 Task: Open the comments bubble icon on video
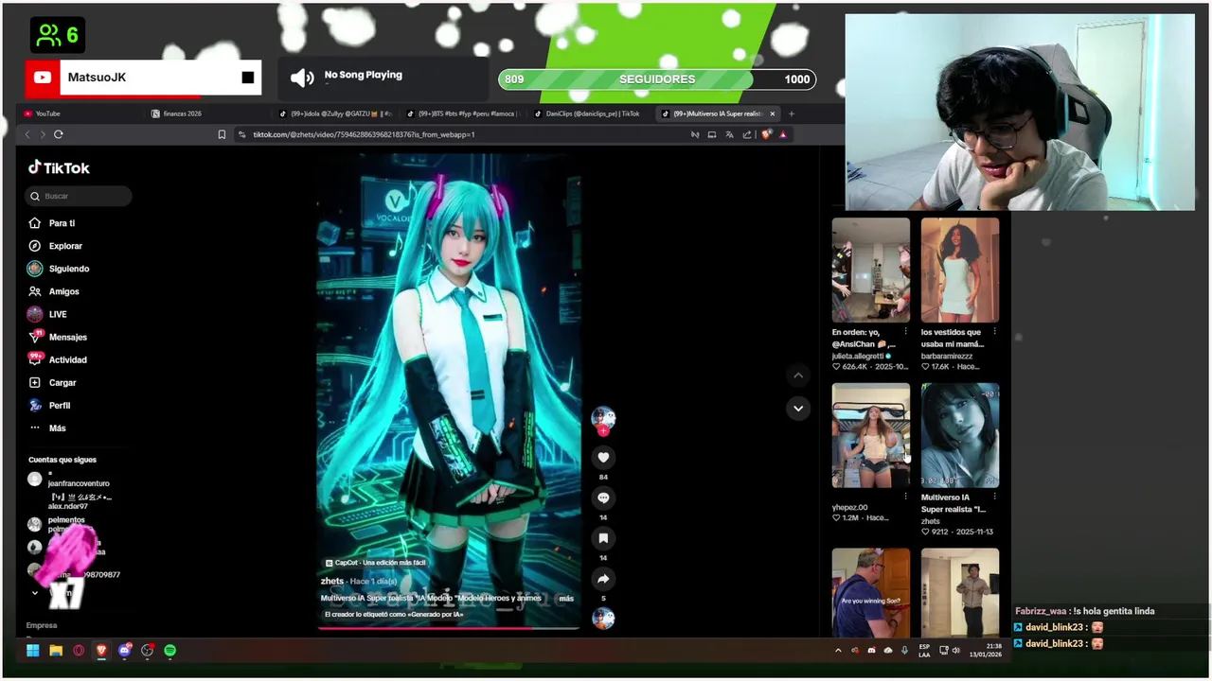[x=603, y=498]
